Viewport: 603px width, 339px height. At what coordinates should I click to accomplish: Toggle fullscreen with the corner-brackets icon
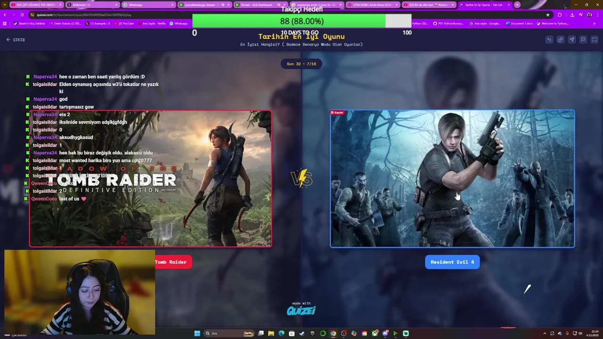tap(595, 40)
